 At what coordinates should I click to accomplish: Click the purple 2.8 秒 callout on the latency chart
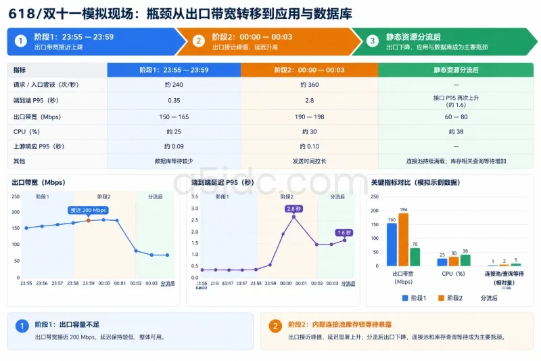coord(294,209)
